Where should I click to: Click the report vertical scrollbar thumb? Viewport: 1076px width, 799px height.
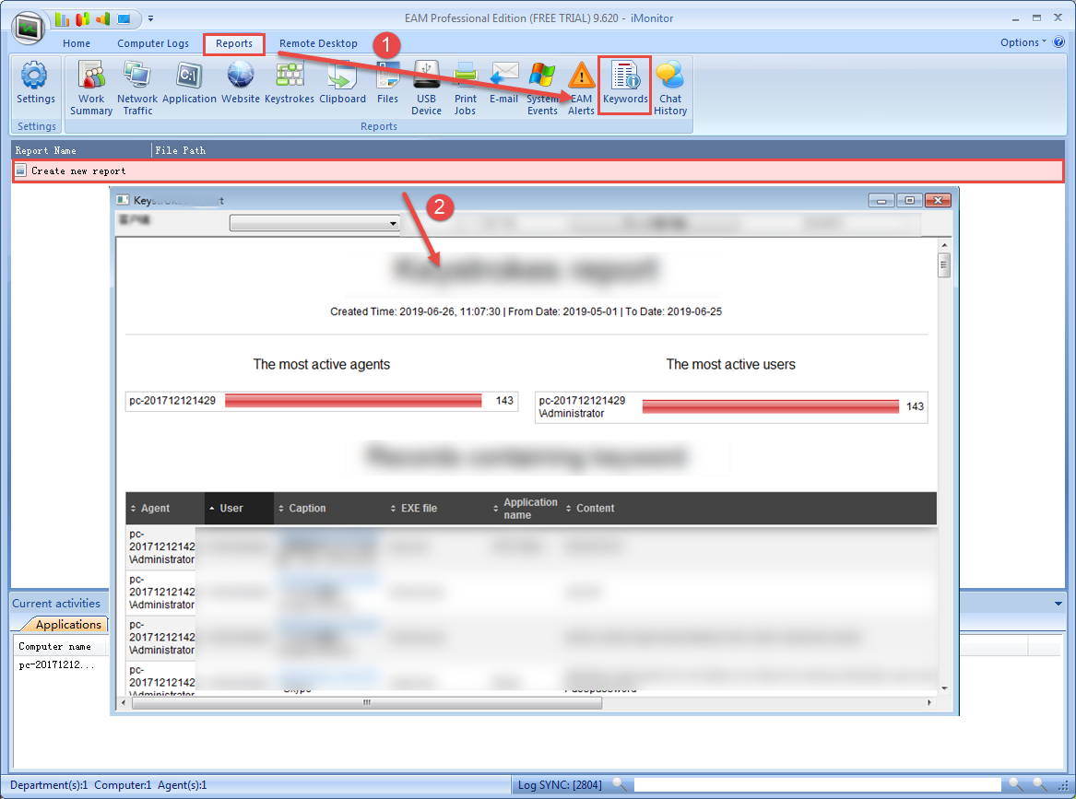944,264
